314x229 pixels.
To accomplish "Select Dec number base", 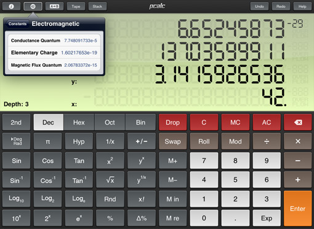I will [x=49, y=122].
